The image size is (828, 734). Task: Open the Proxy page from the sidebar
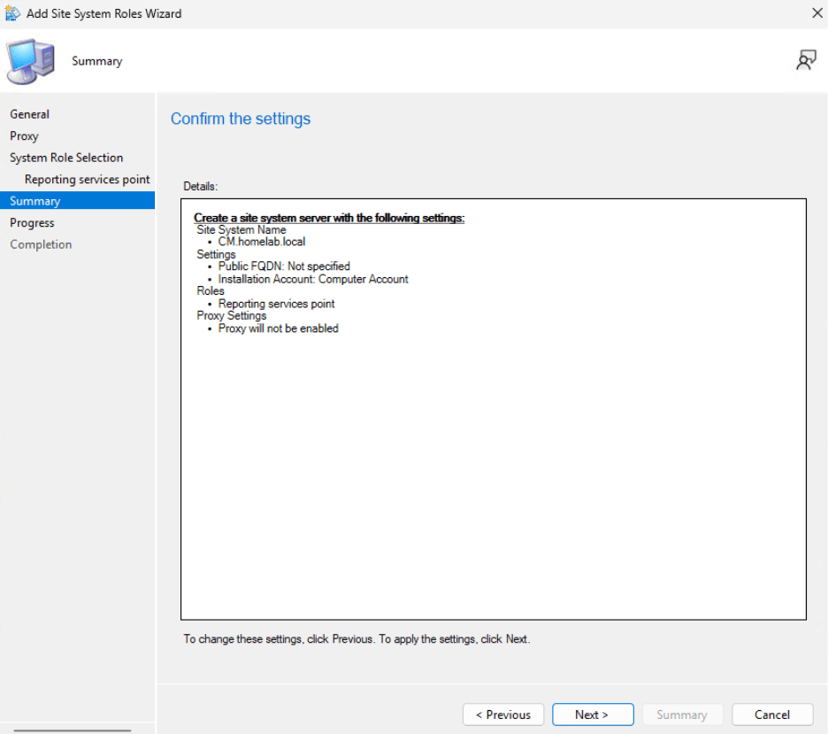(24, 135)
